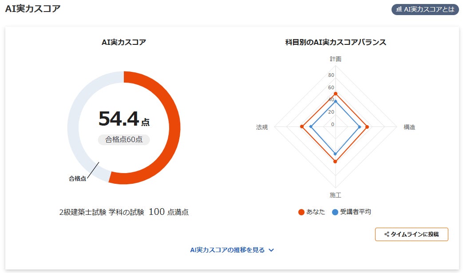Click the 計画 radar axis label
The width and height of the screenshot is (463, 273).
335,59
